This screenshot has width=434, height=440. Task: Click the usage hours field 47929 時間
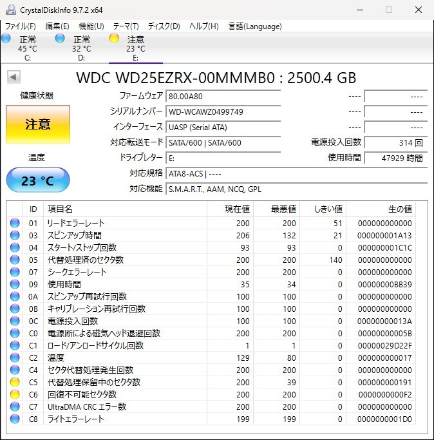tap(396, 158)
